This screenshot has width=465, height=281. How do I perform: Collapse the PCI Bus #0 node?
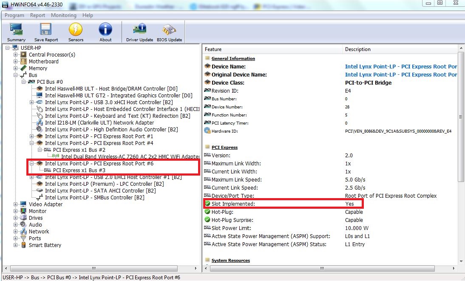(23, 82)
